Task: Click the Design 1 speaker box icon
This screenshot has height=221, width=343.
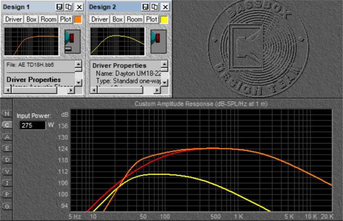Action: pos(73,41)
